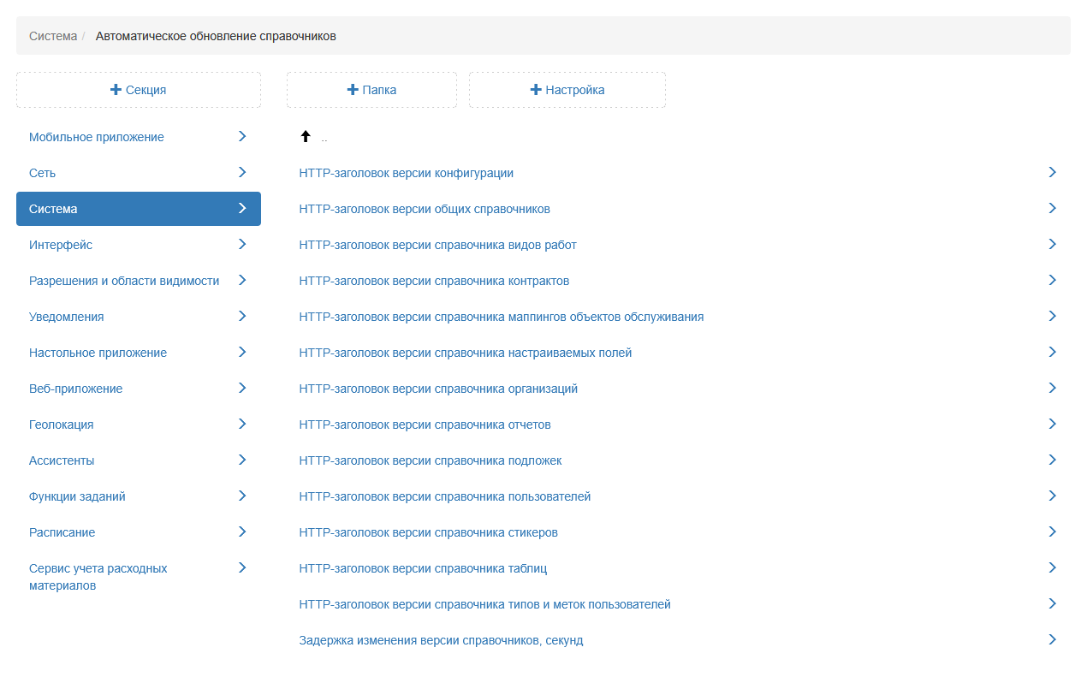The width and height of the screenshot is (1087, 677).
Task: Expand HTTP-заголовок версии справочника таблиц chevron
Action: (1052, 567)
